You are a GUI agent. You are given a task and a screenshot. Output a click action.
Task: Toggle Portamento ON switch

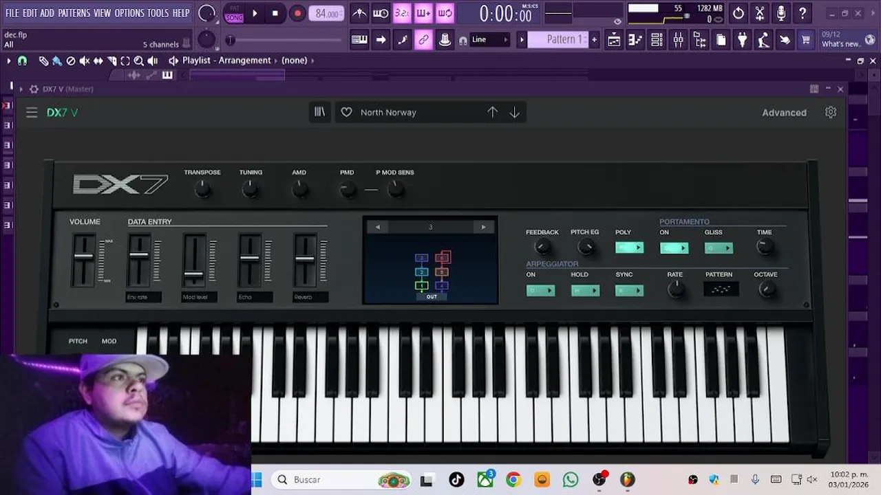pyautogui.click(x=674, y=248)
